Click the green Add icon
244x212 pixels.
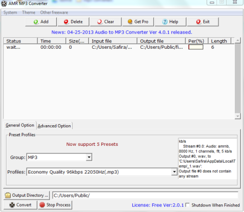(36, 22)
